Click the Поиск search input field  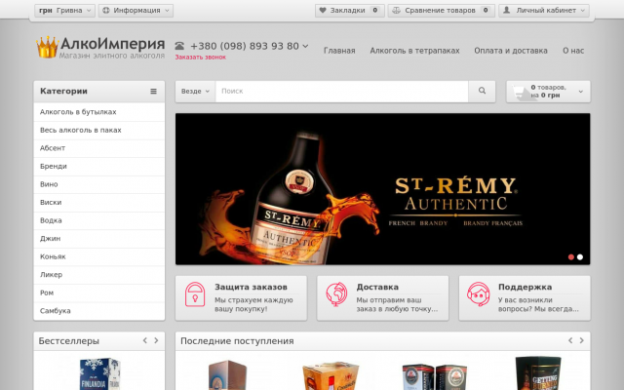[342, 91]
